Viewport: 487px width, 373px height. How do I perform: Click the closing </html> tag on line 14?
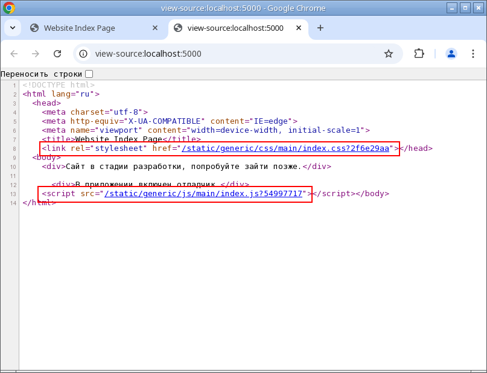(x=39, y=203)
